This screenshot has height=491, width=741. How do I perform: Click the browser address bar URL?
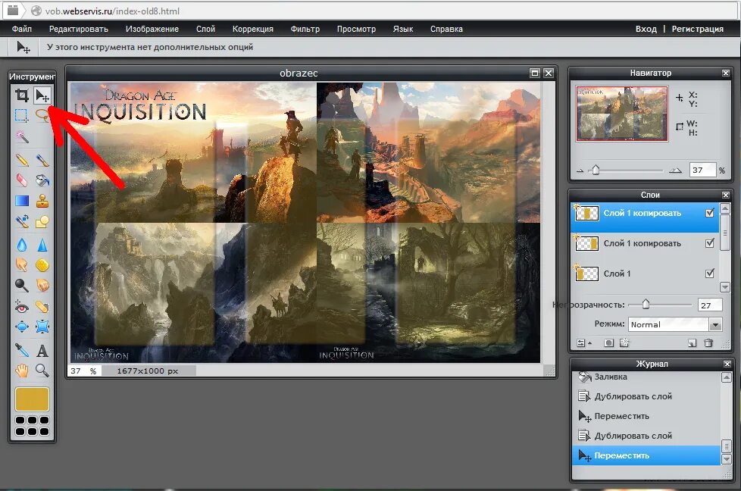click(x=112, y=11)
